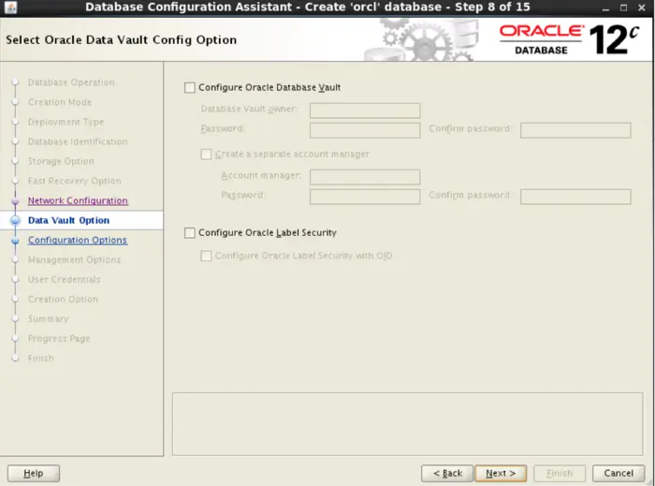
Task: Close the Database Configuration Assistant window
Action: (642, 7)
